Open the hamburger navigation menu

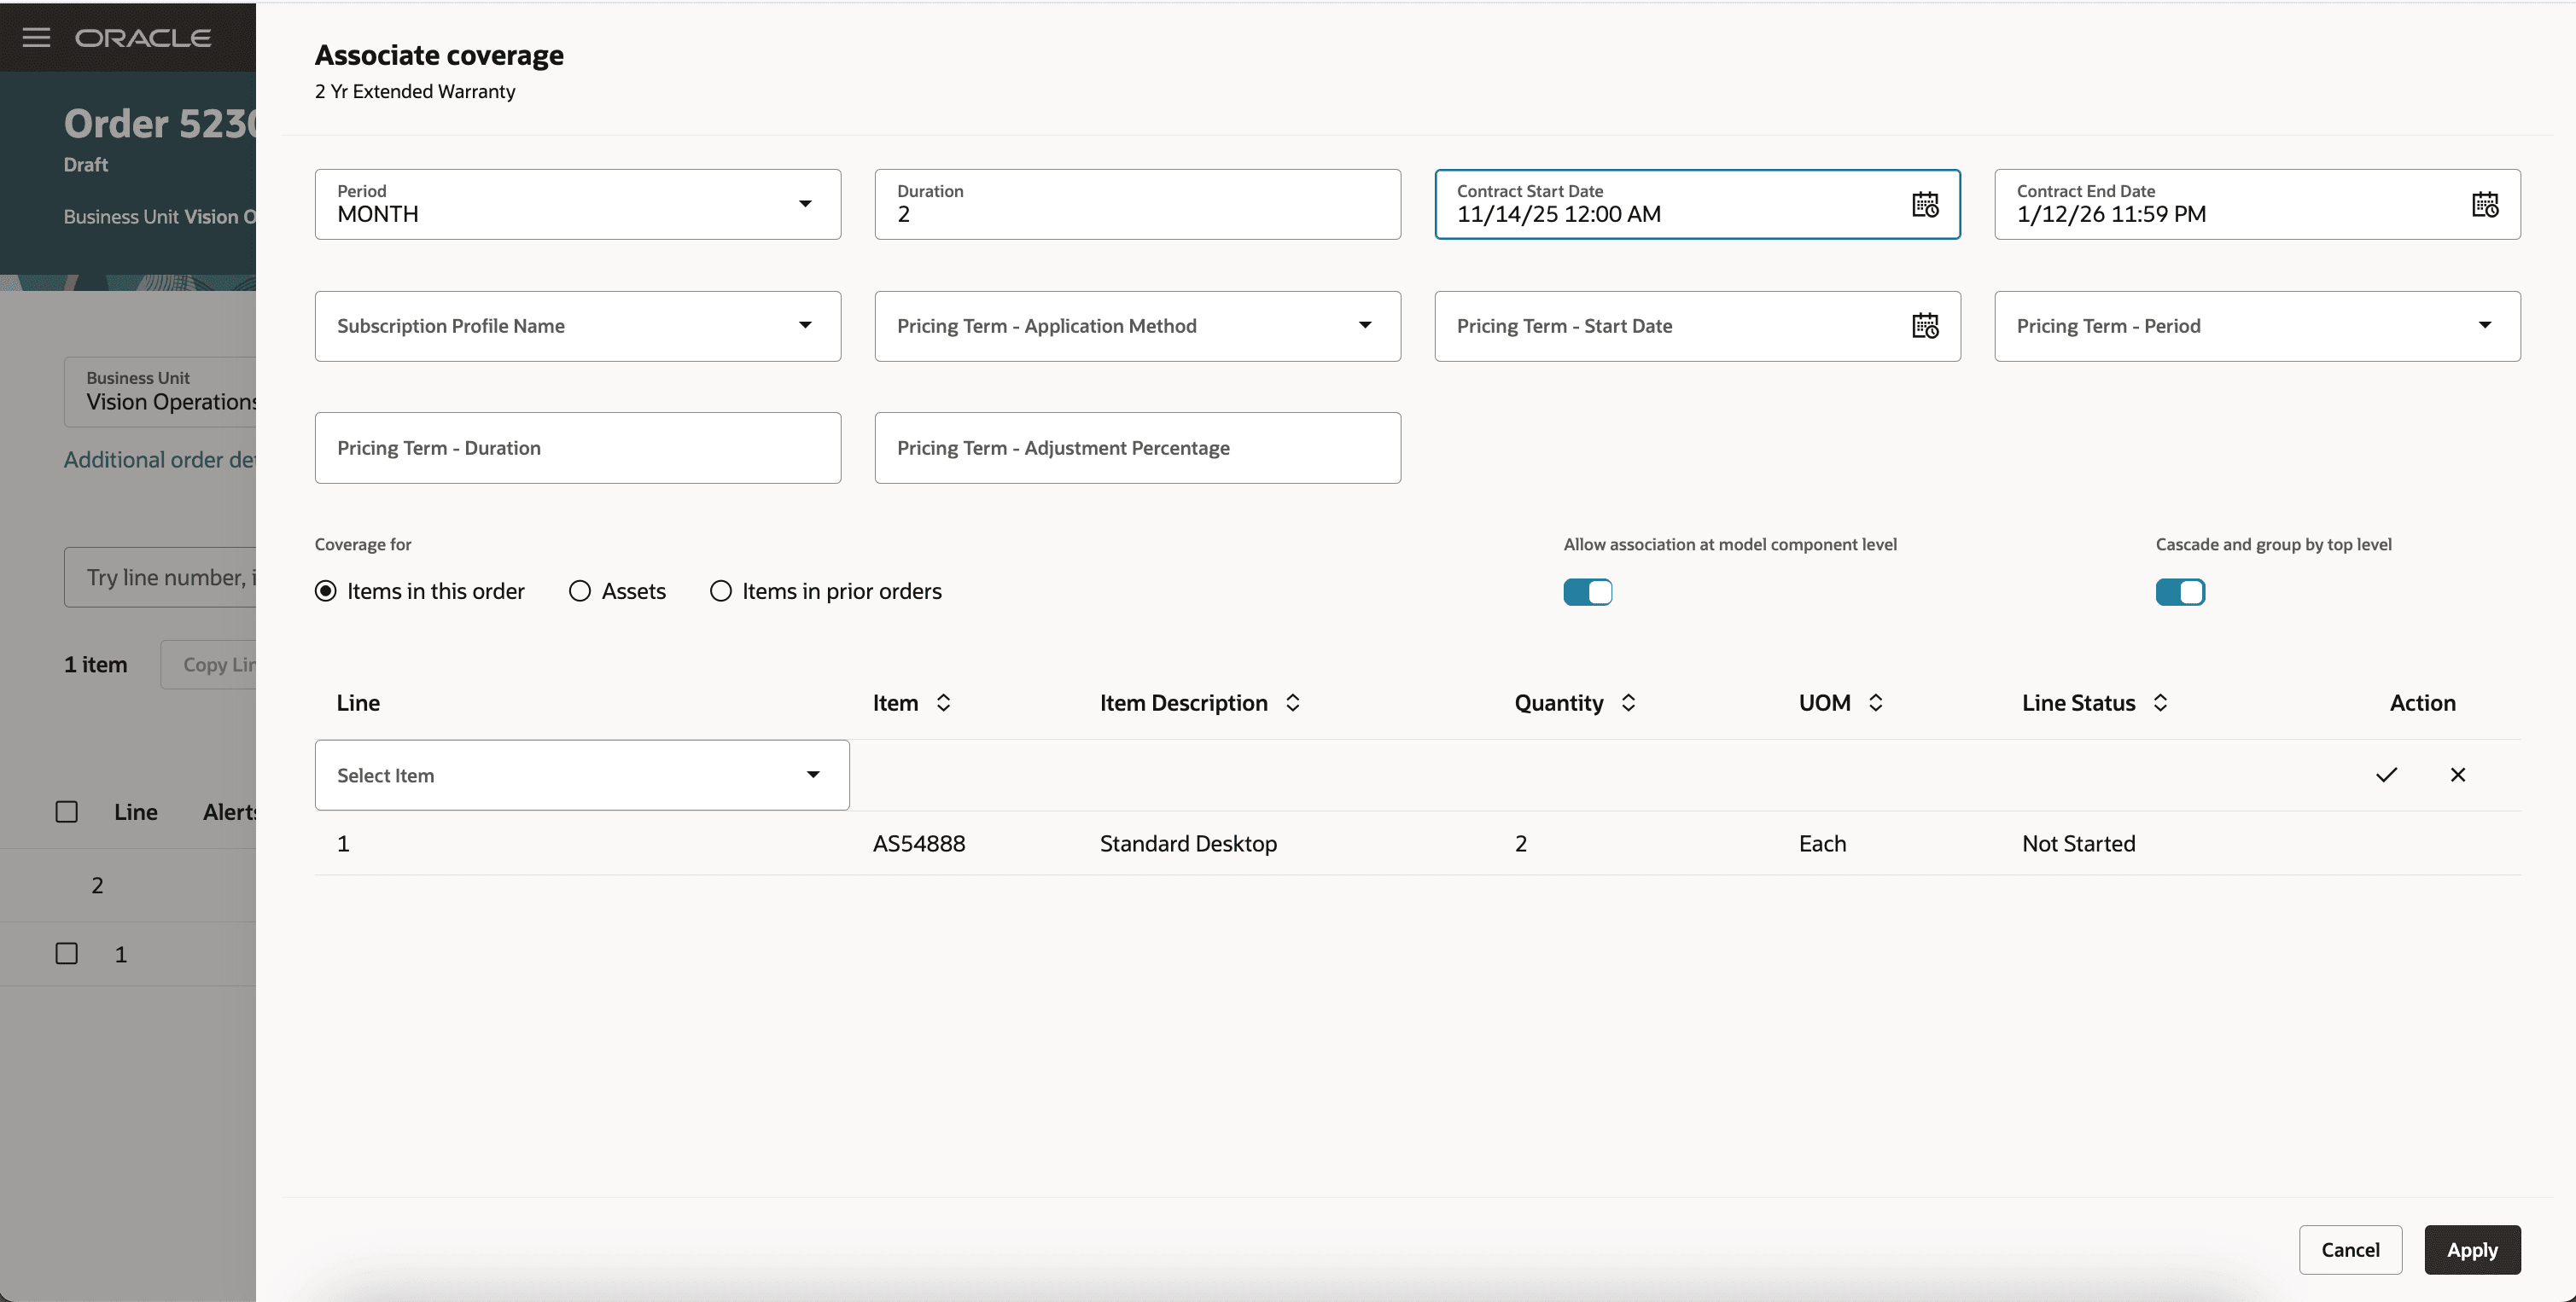click(36, 37)
